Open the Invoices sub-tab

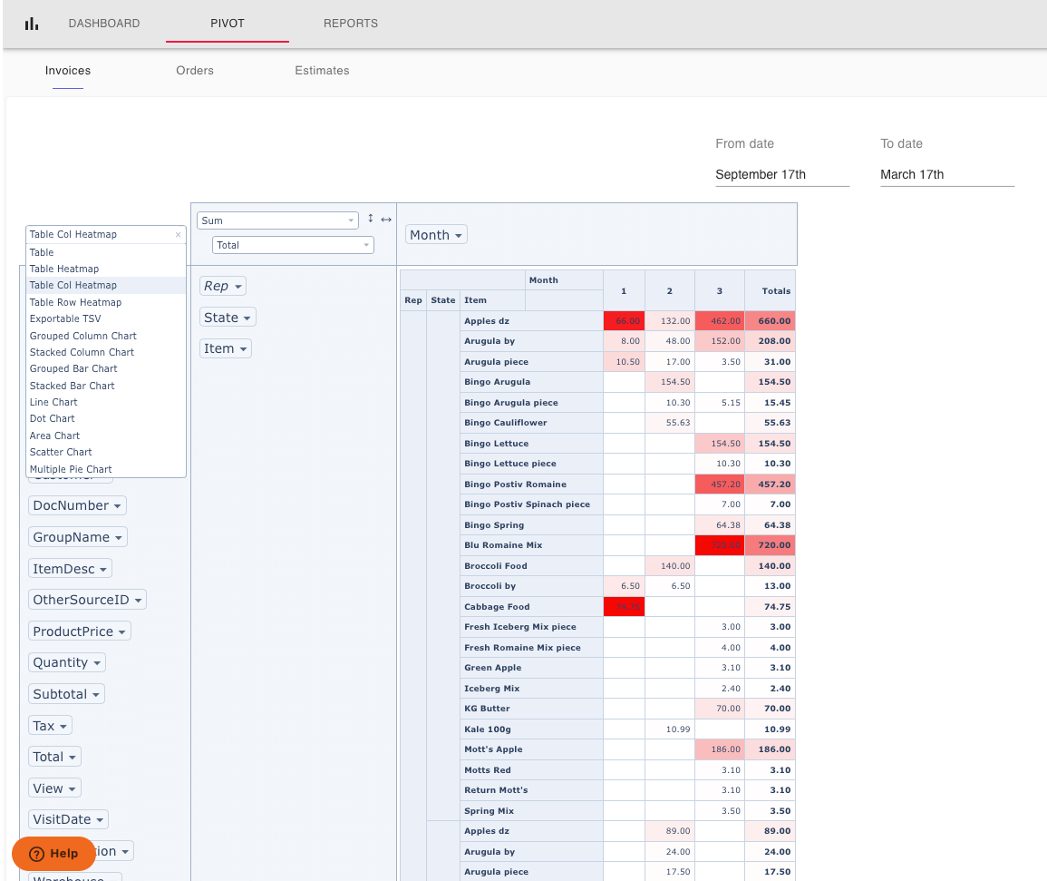tap(68, 71)
